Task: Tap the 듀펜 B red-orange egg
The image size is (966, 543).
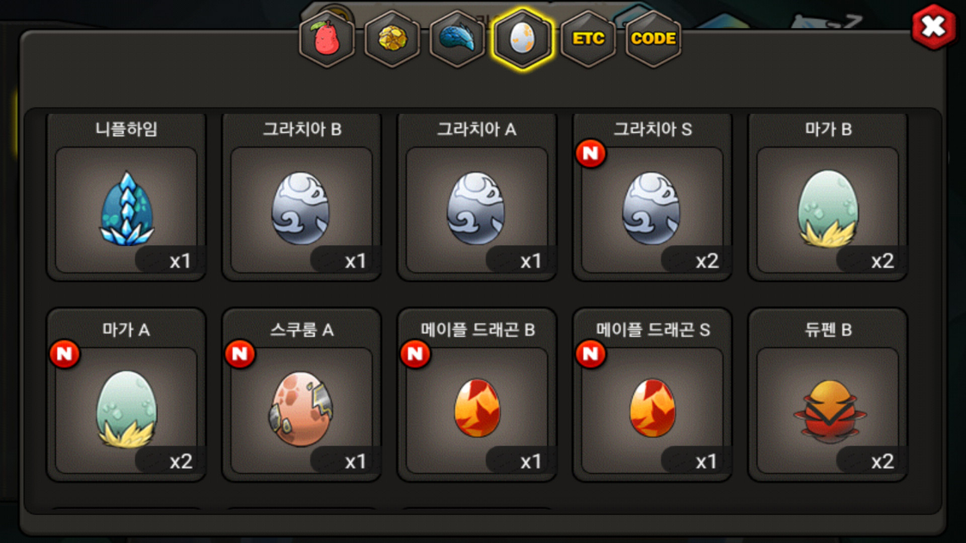Action: [x=828, y=395]
